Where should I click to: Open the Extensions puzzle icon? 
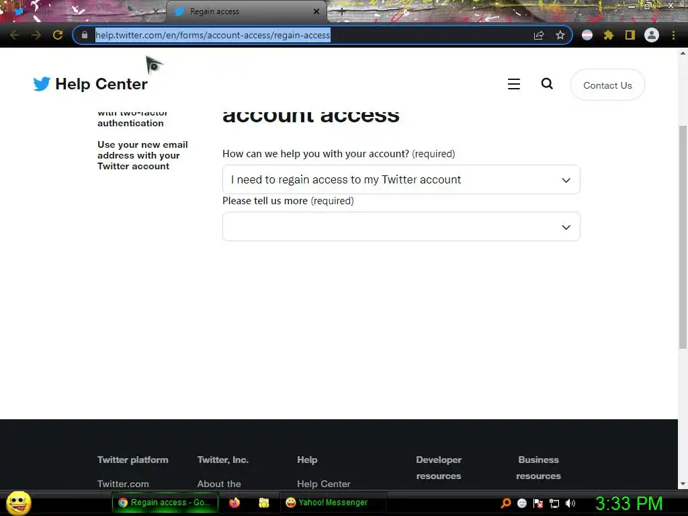point(609,35)
